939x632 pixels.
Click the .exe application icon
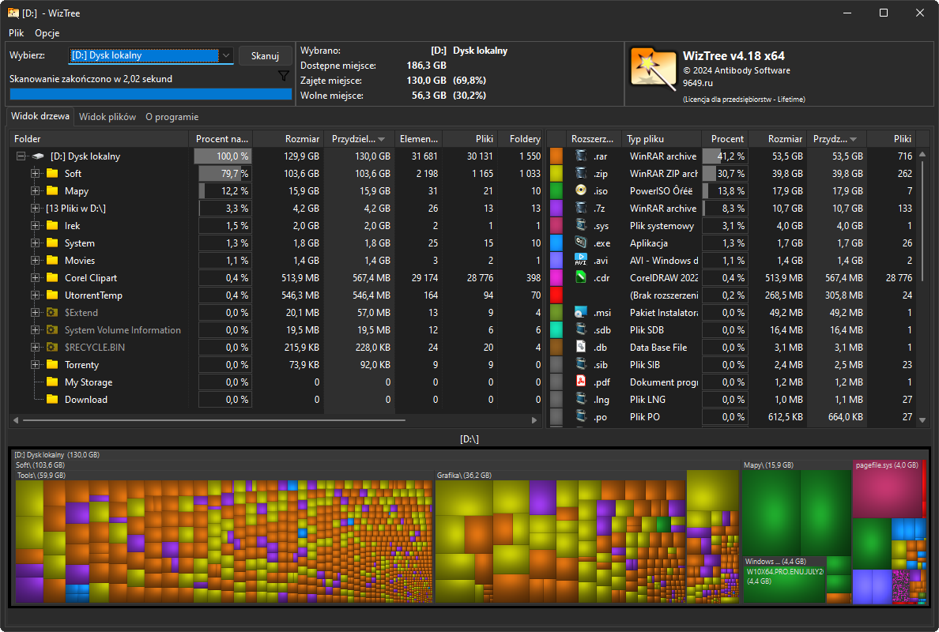pos(581,243)
